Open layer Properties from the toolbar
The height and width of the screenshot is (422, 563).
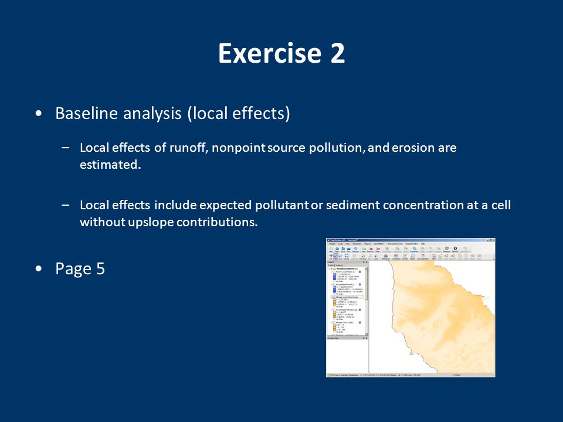[x=415, y=250]
